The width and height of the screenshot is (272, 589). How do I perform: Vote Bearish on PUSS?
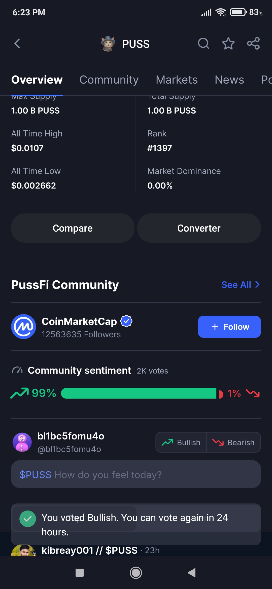click(233, 442)
